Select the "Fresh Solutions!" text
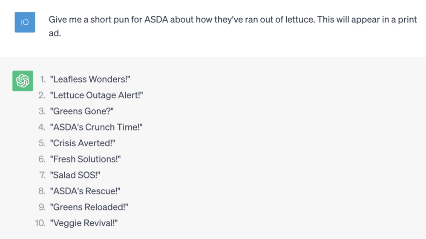Screen dimensions: 426x239 tap(86, 159)
